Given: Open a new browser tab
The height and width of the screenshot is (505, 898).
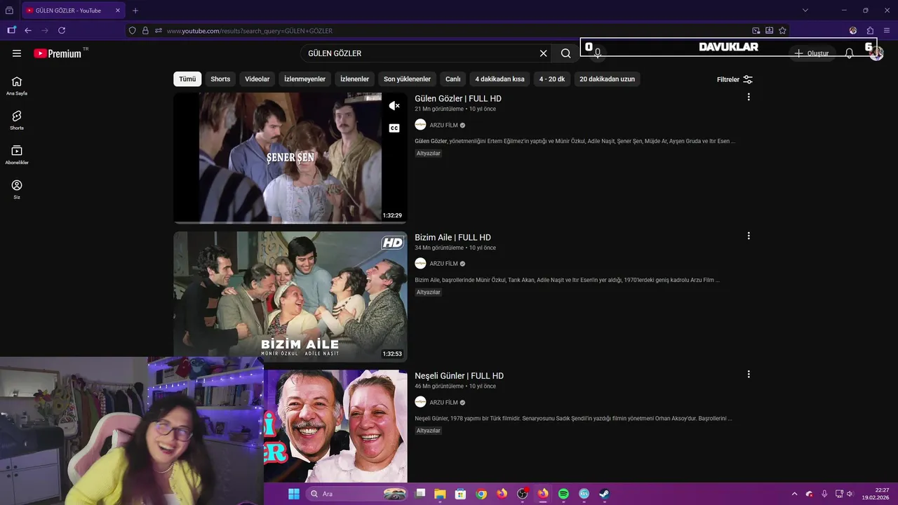Looking at the screenshot, I should tap(135, 11).
